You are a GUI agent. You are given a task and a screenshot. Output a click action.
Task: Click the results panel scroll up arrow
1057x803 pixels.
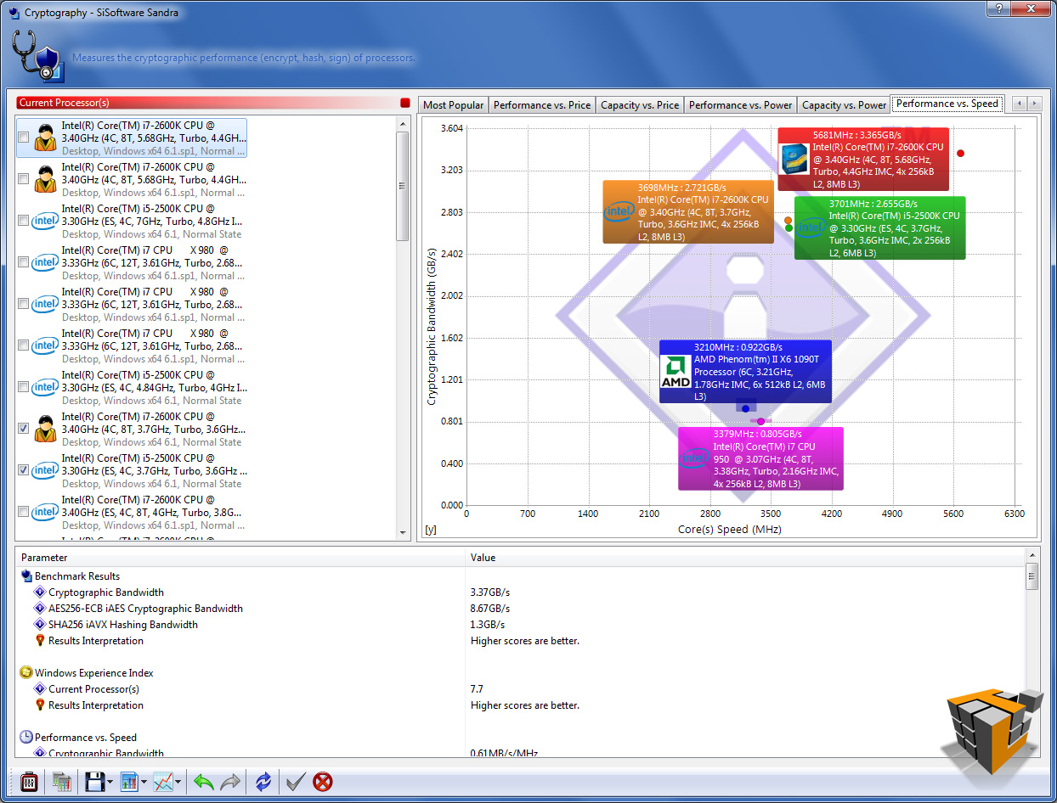coord(1032,557)
